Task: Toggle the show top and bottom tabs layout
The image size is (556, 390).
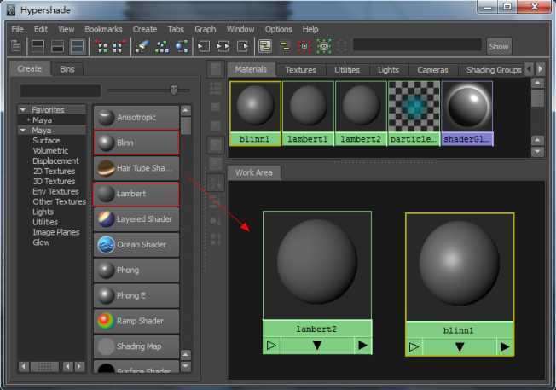Action: [78, 46]
